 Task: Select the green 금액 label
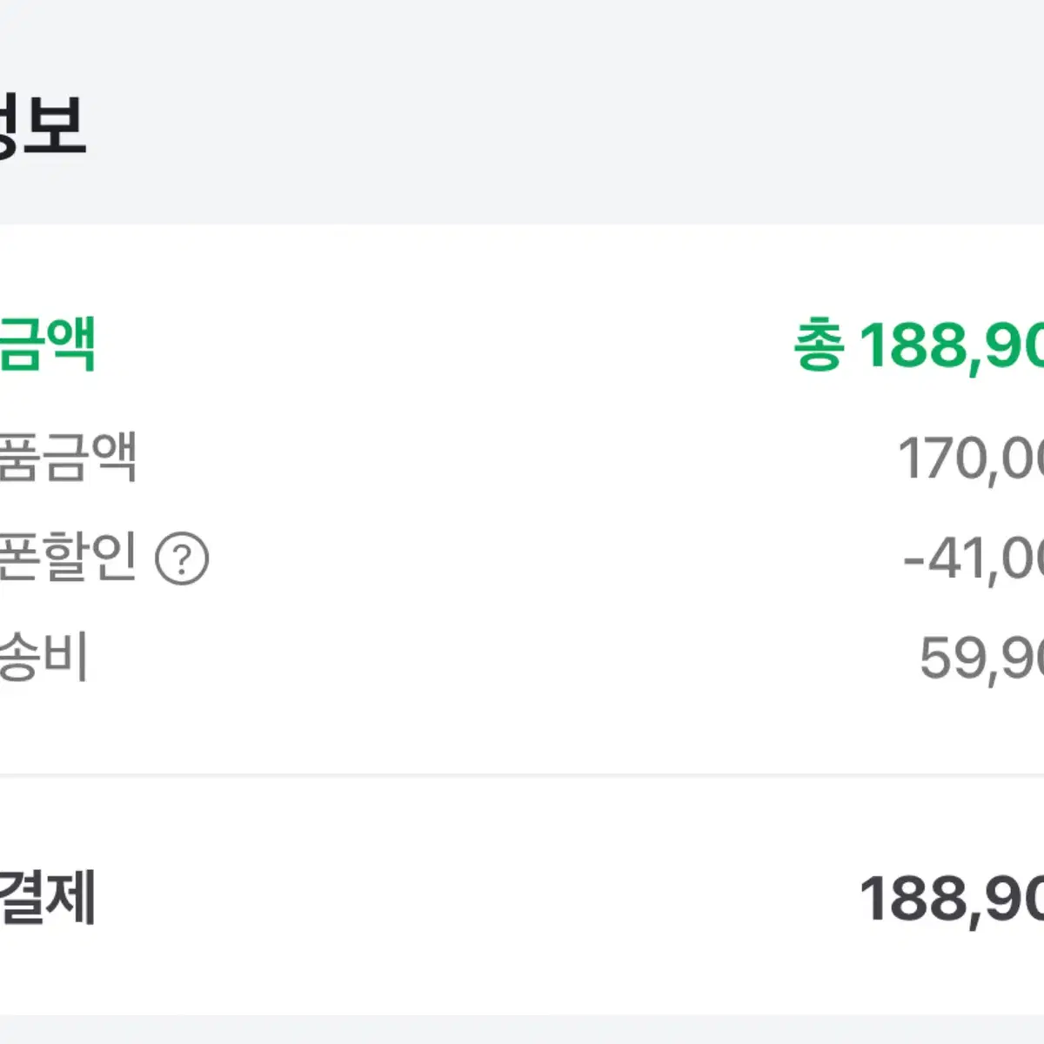[x=47, y=345]
